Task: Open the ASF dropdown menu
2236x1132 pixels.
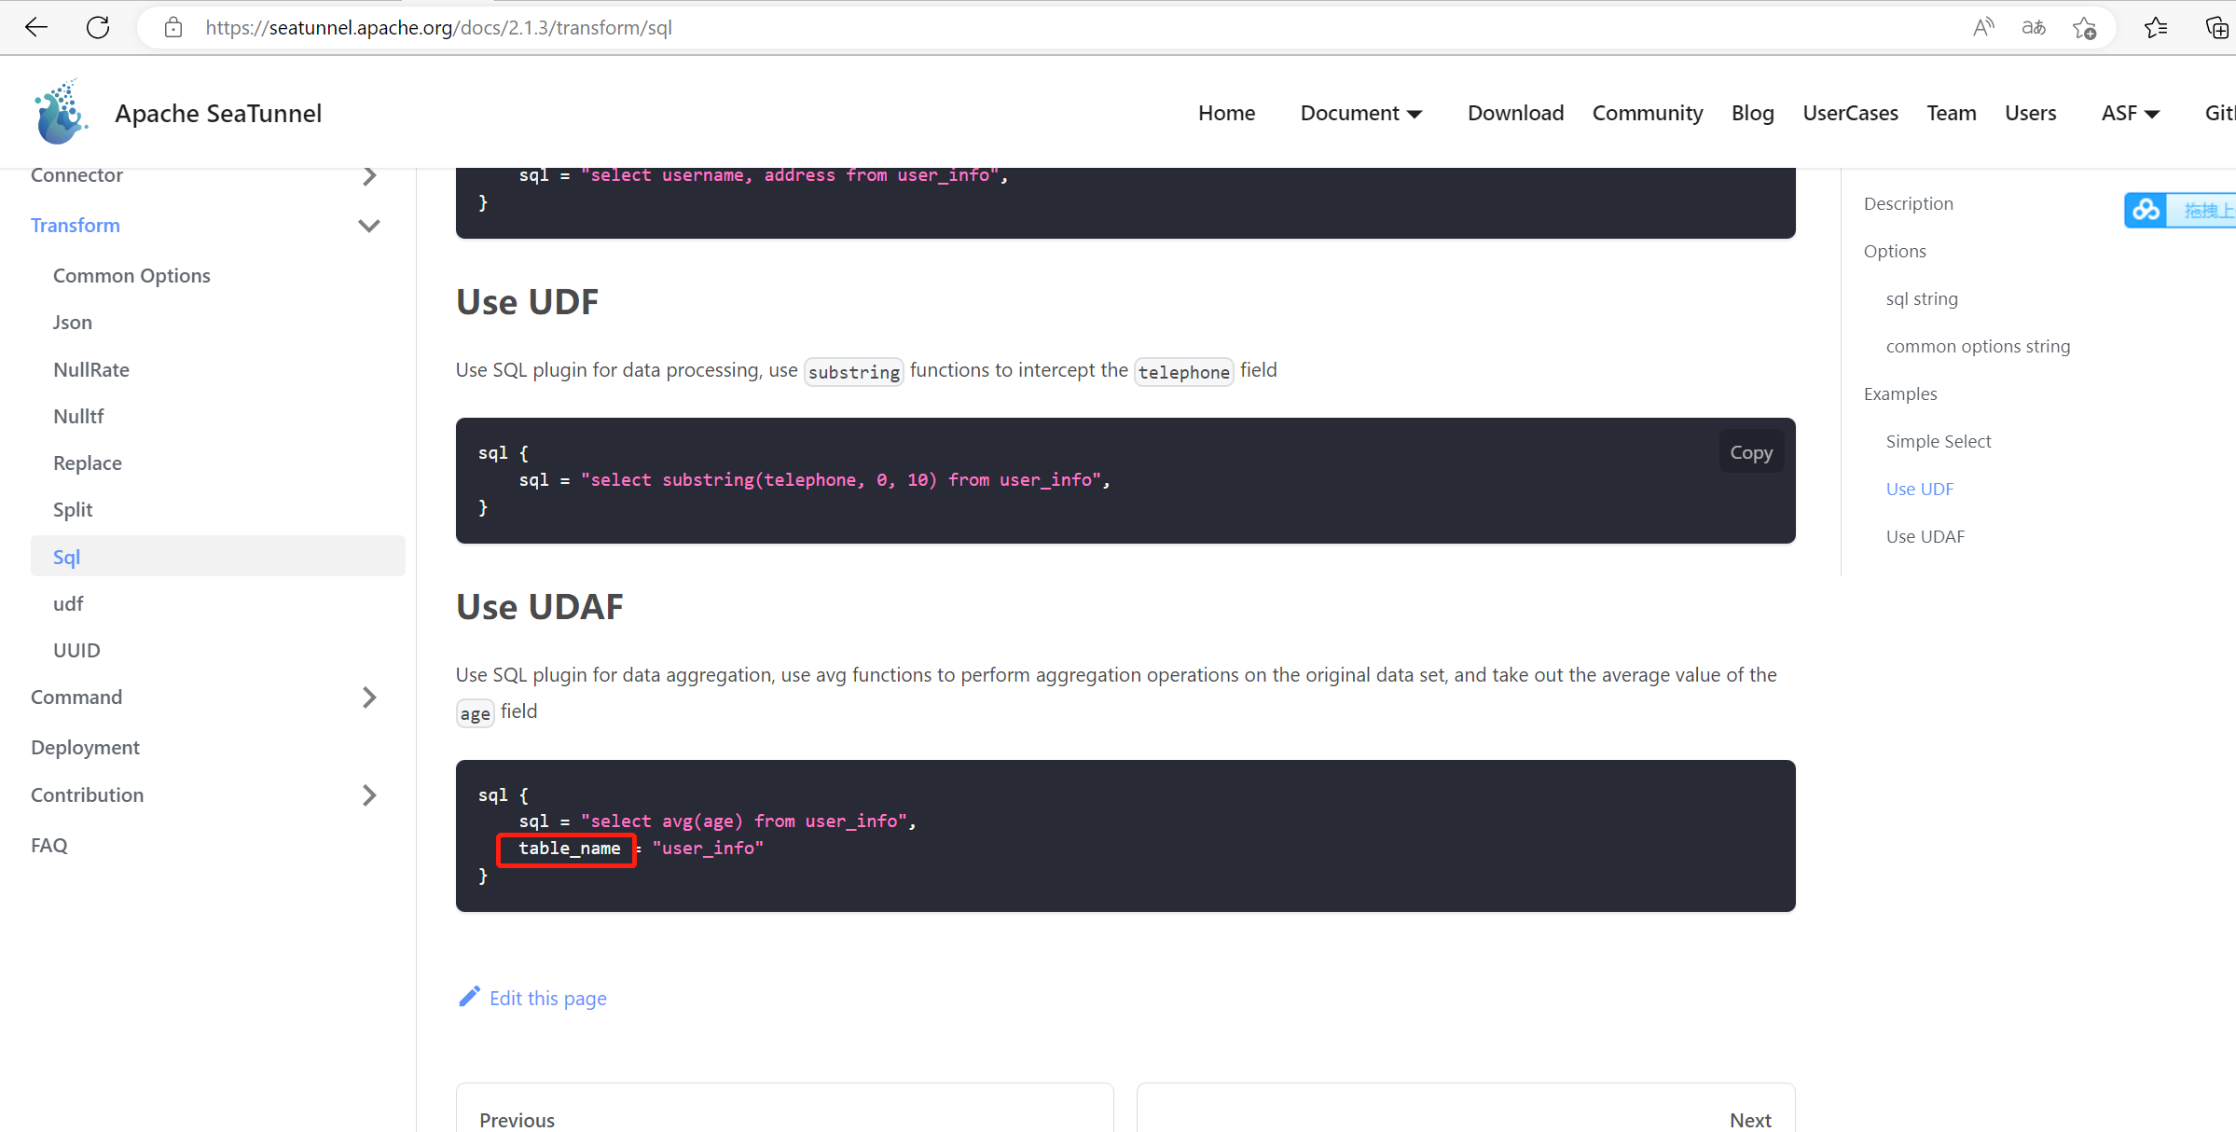Action: click(x=2130, y=113)
